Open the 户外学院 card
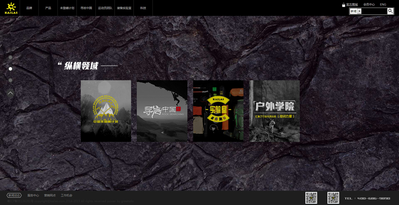The height and width of the screenshot is (205, 399). pyautogui.click(x=275, y=111)
